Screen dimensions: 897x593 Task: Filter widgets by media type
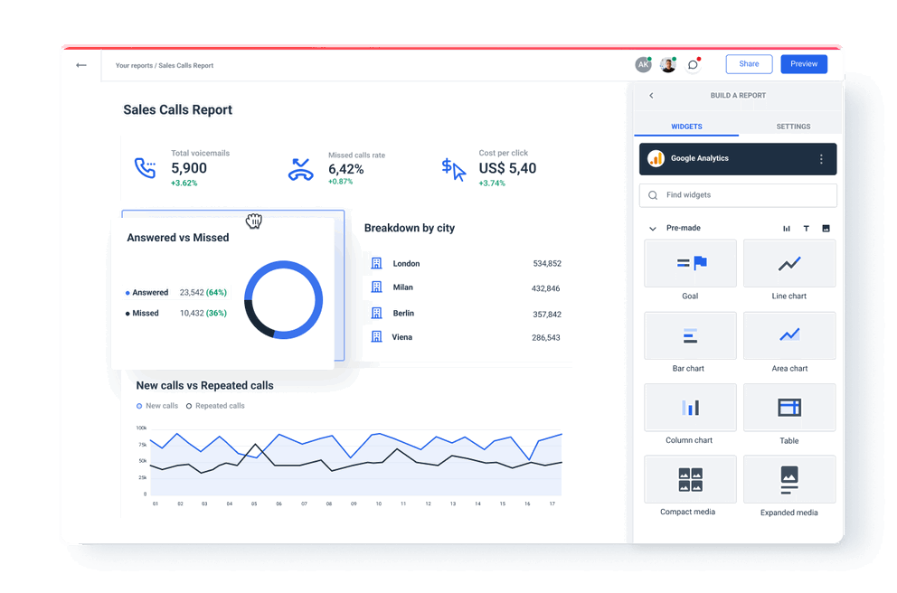click(825, 228)
